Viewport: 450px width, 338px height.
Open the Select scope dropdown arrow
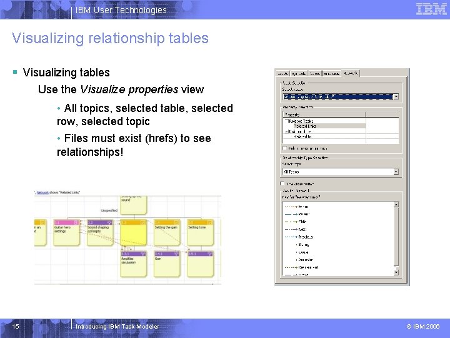coord(396,96)
